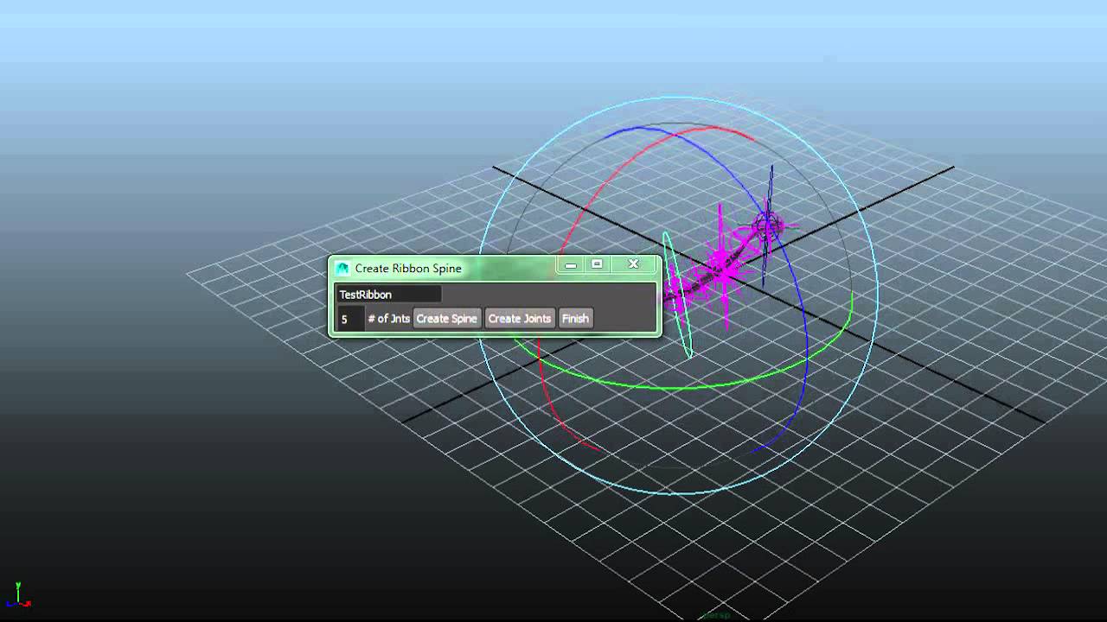
Task: Click the TestRibbon name input field
Action: 388,295
